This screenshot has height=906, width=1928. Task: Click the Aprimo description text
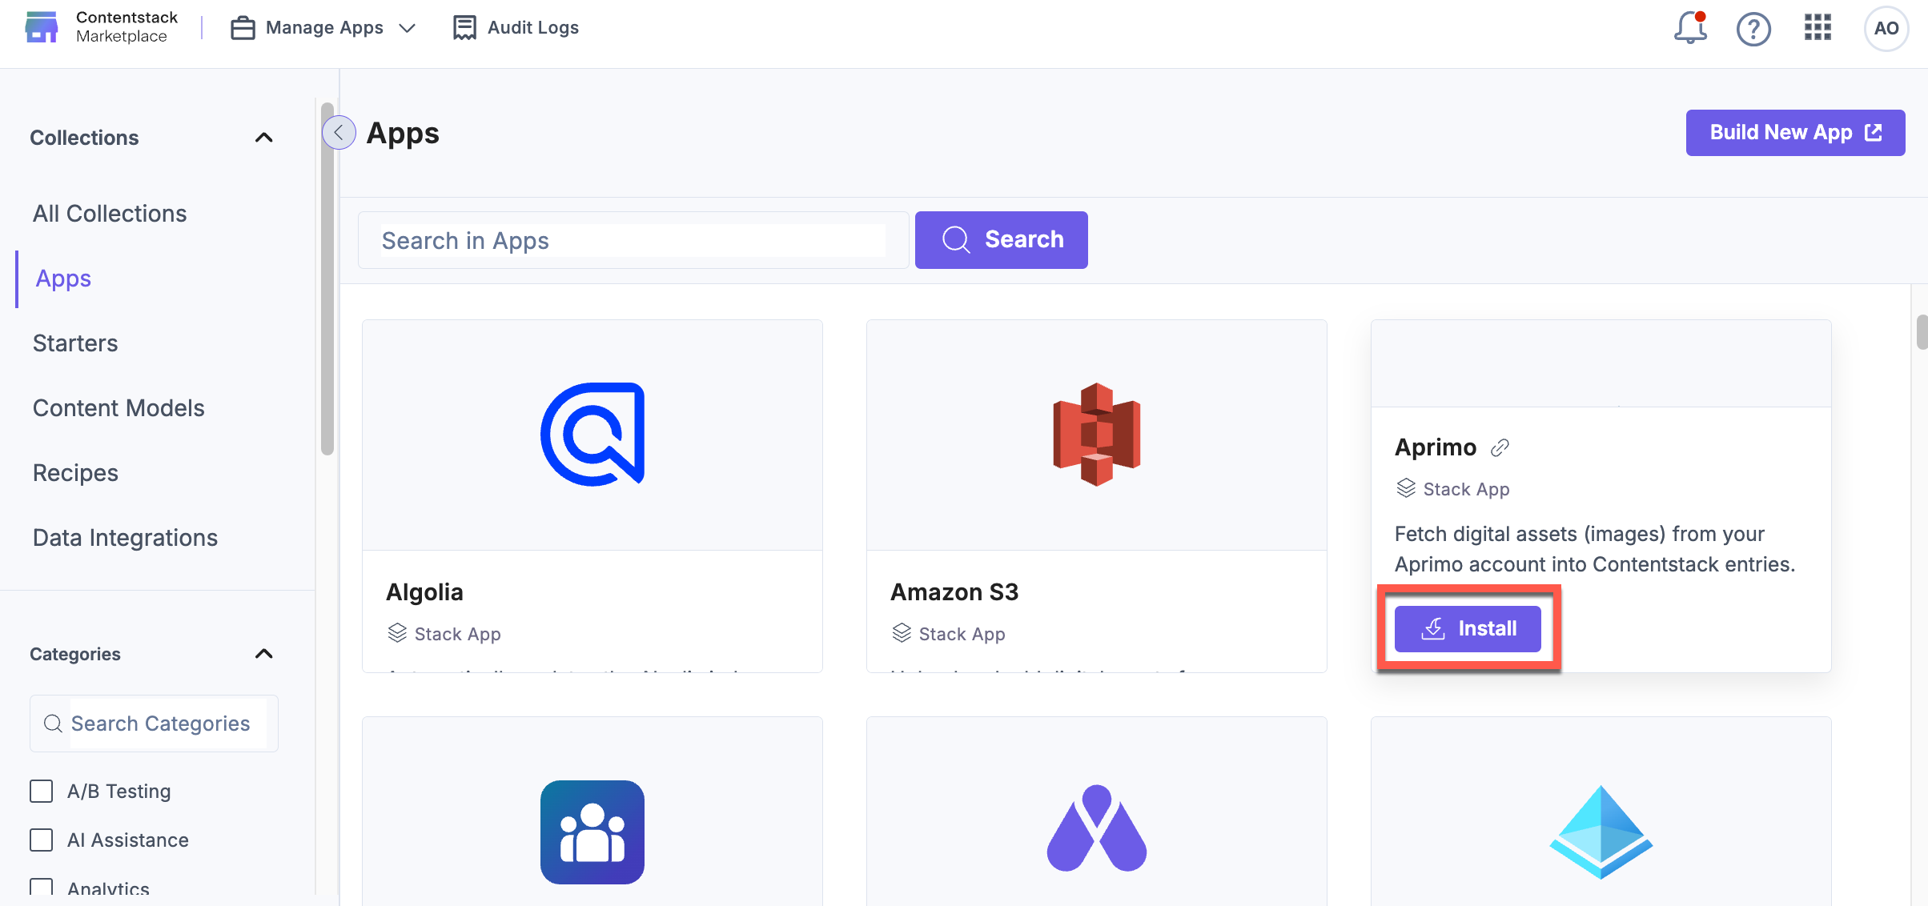click(1595, 549)
